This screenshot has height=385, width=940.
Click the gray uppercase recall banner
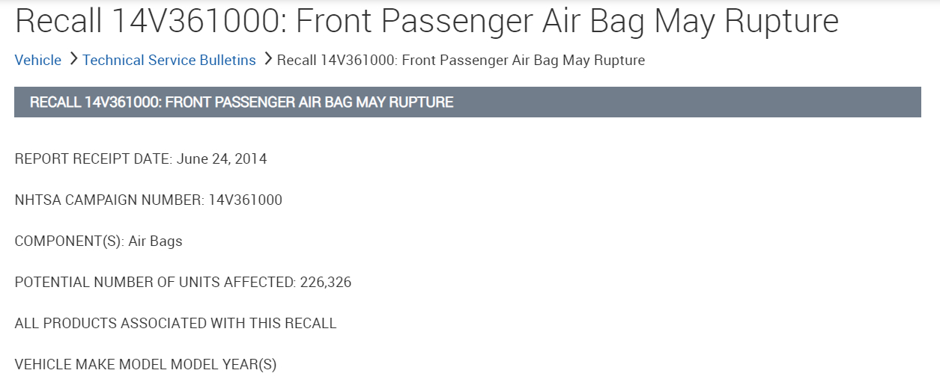(467, 102)
